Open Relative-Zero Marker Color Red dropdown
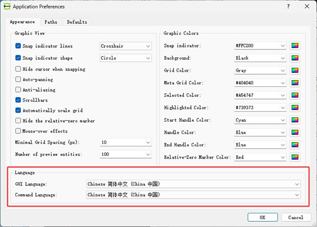Screen dimensions: 317x227 (x=260, y=157)
